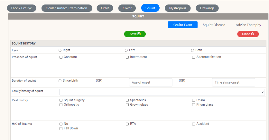Open the Cover tab
269x140 pixels.
tap(127, 8)
